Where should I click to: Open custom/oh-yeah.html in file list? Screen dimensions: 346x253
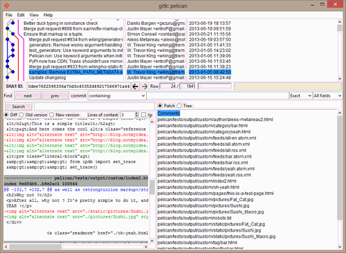(x=199, y=187)
